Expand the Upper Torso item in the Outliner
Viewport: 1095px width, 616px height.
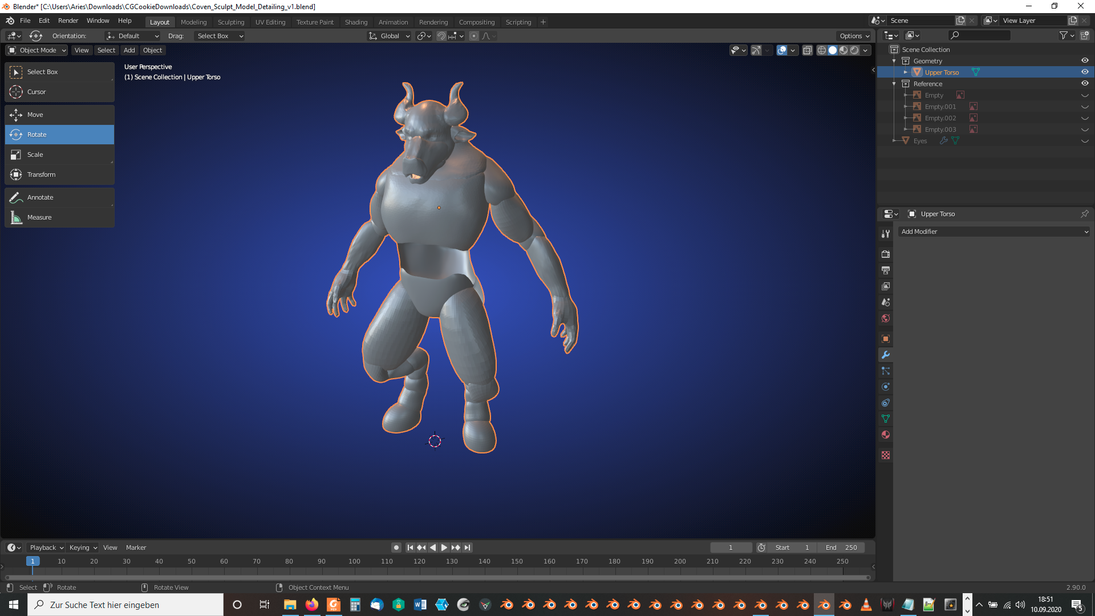pos(906,72)
